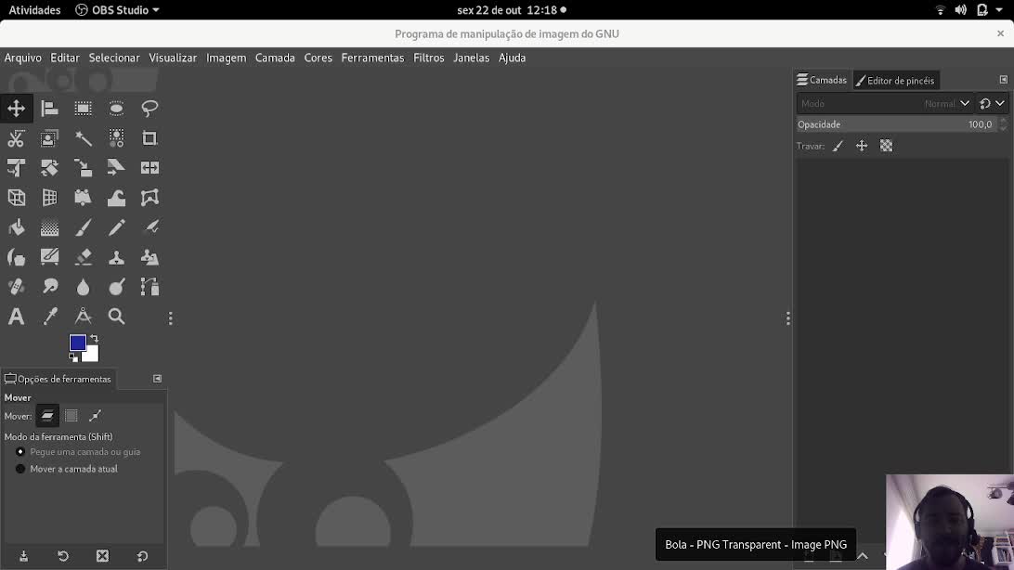The image size is (1014, 570).
Task: Select the Measure compass tool
Action: [83, 316]
